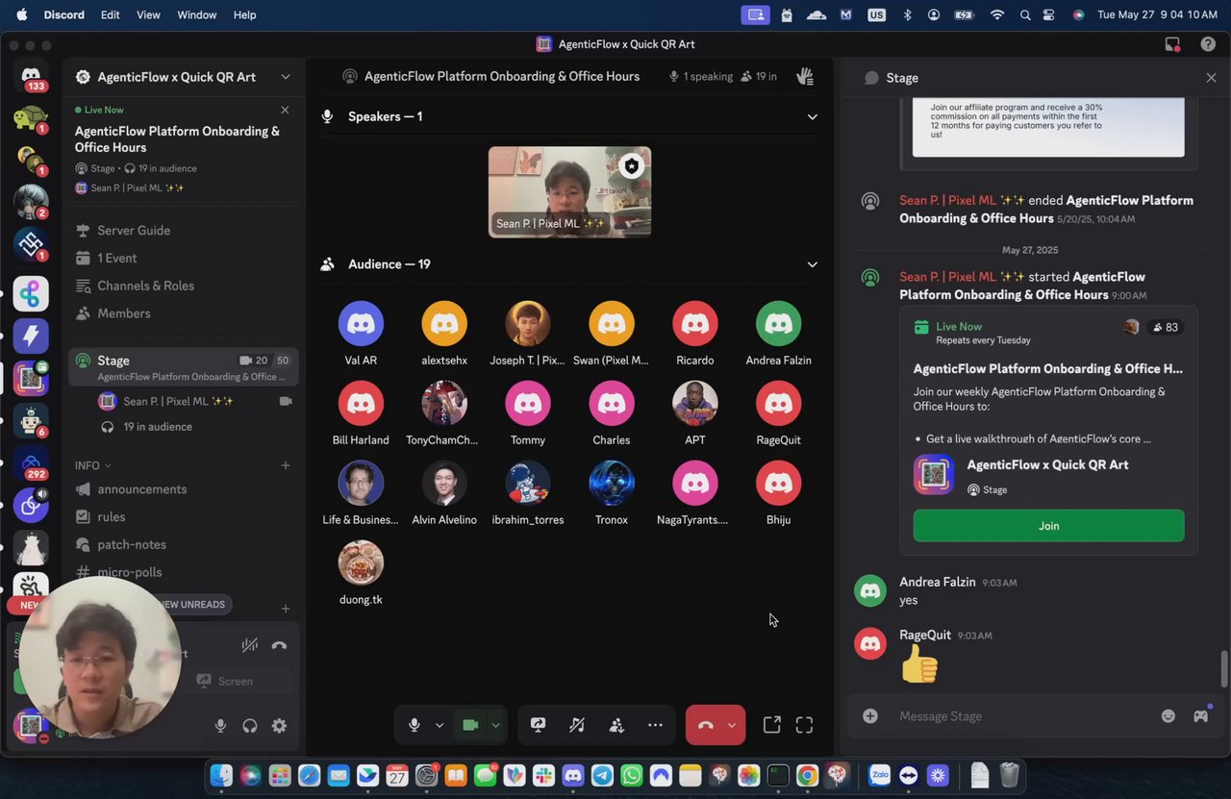
Task: Open the View menu in menu bar
Action: tap(148, 14)
